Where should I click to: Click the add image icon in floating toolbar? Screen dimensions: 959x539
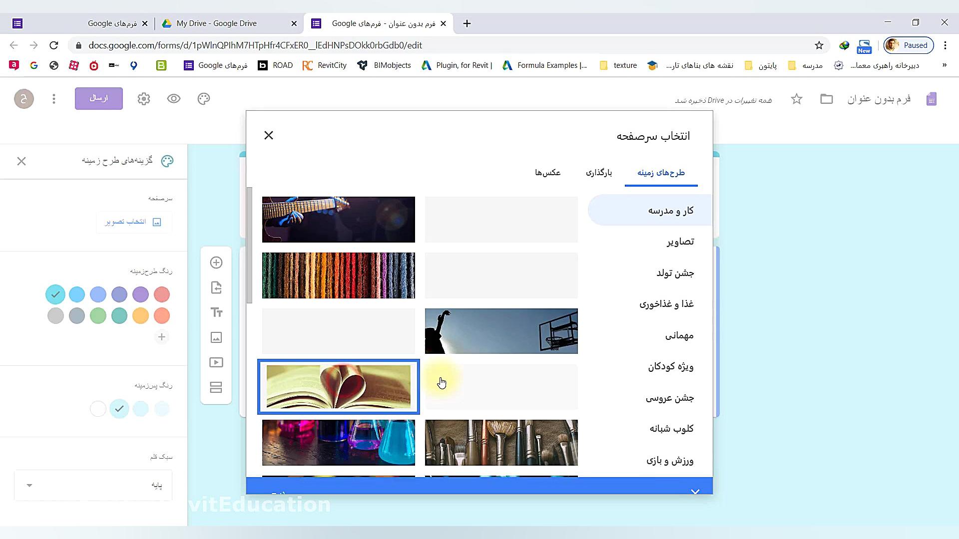(x=216, y=337)
